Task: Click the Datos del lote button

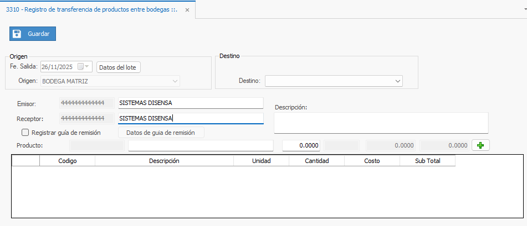Action: 119,67
